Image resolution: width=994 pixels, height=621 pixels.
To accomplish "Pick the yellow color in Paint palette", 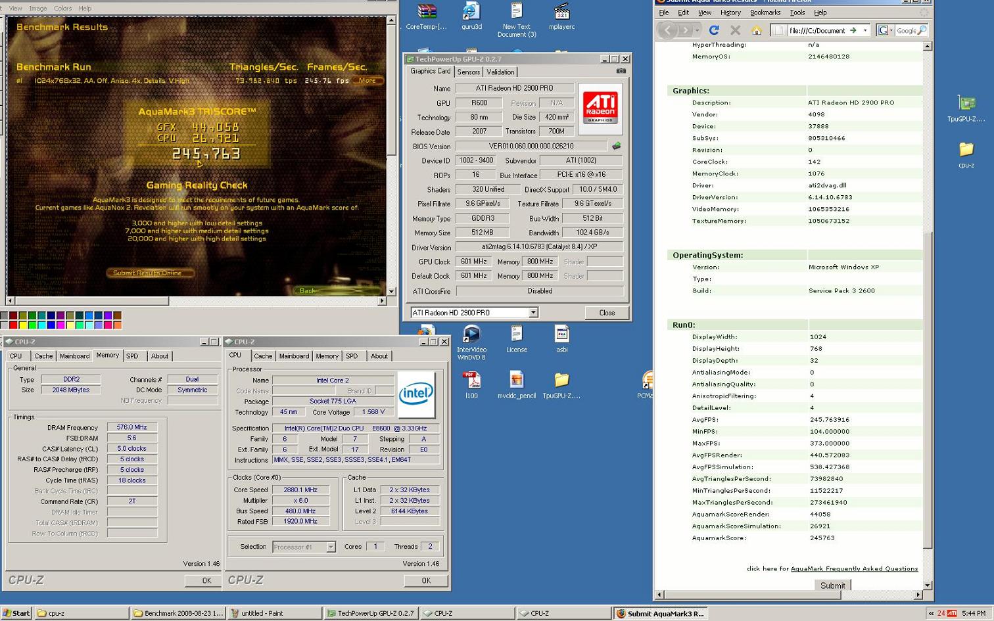I will point(22,325).
